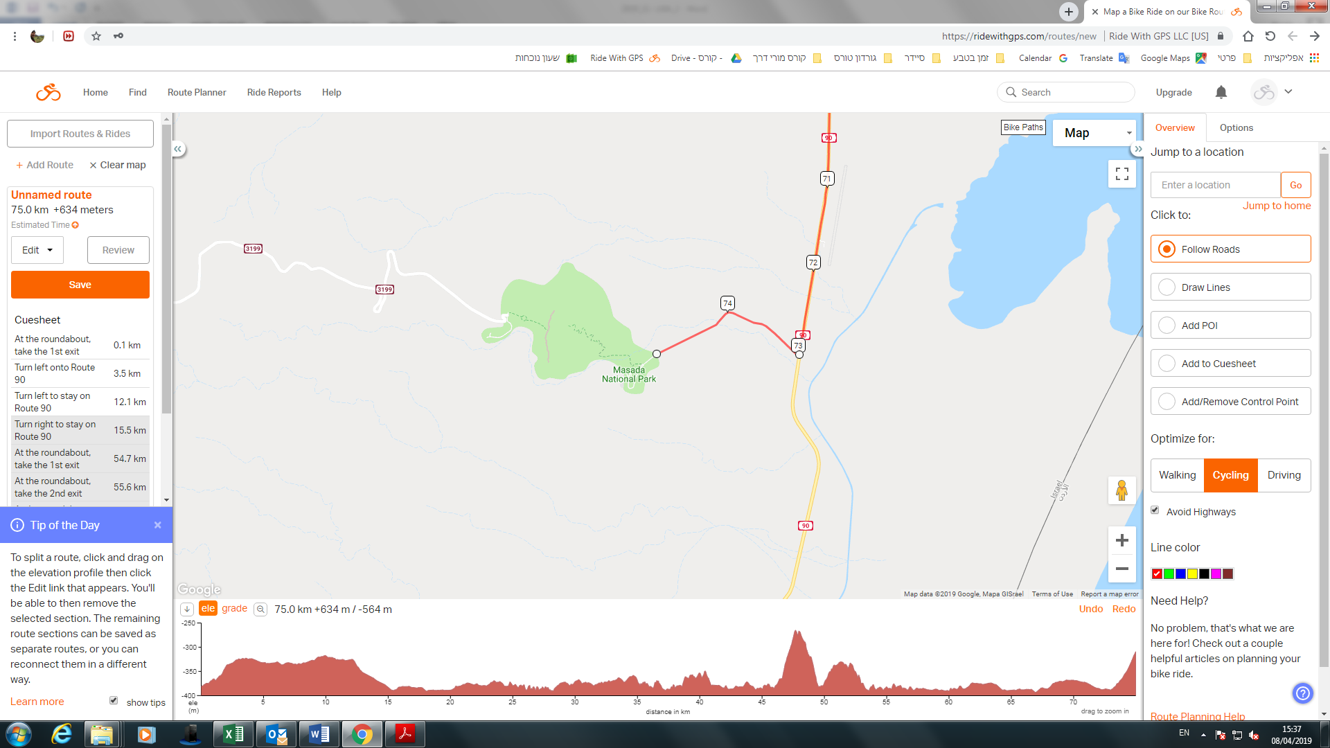Viewport: 1330px width, 748px height.
Task: Click Add Route
Action: pyautogui.click(x=44, y=165)
